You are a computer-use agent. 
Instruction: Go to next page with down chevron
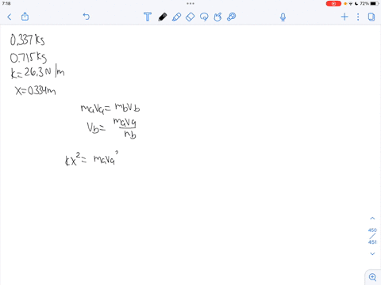pos(372,253)
